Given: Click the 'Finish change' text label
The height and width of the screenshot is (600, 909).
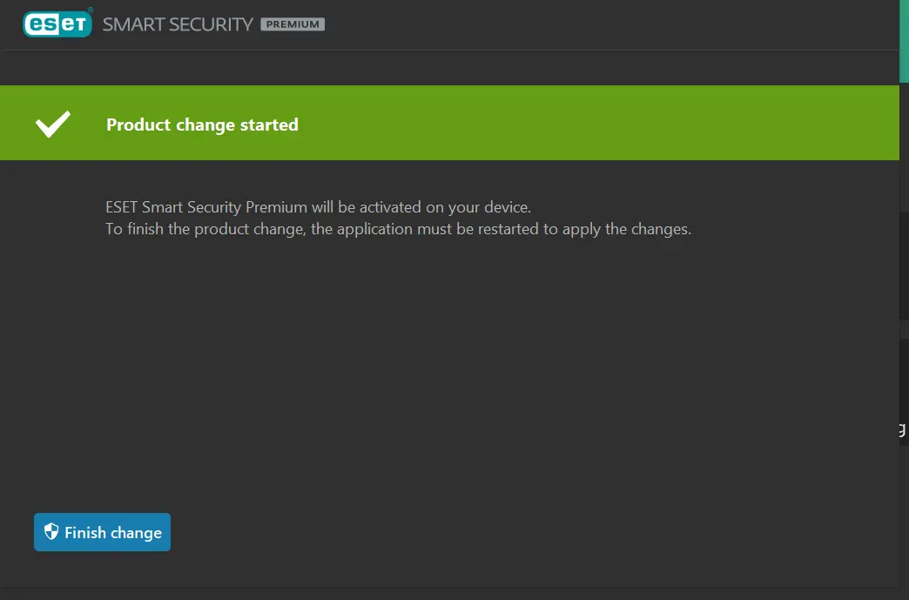Looking at the screenshot, I should pyautogui.click(x=113, y=533).
